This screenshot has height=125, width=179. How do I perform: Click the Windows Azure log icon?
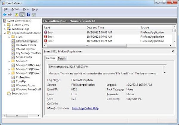point(13,85)
